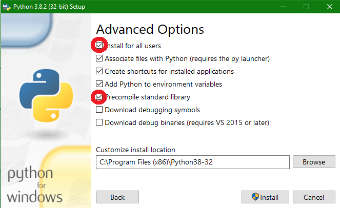Image resolution: width=340 pixels, height=208 pixels.
Task: Uncheck Add Python to environment variables
Action: click(99, 84)
